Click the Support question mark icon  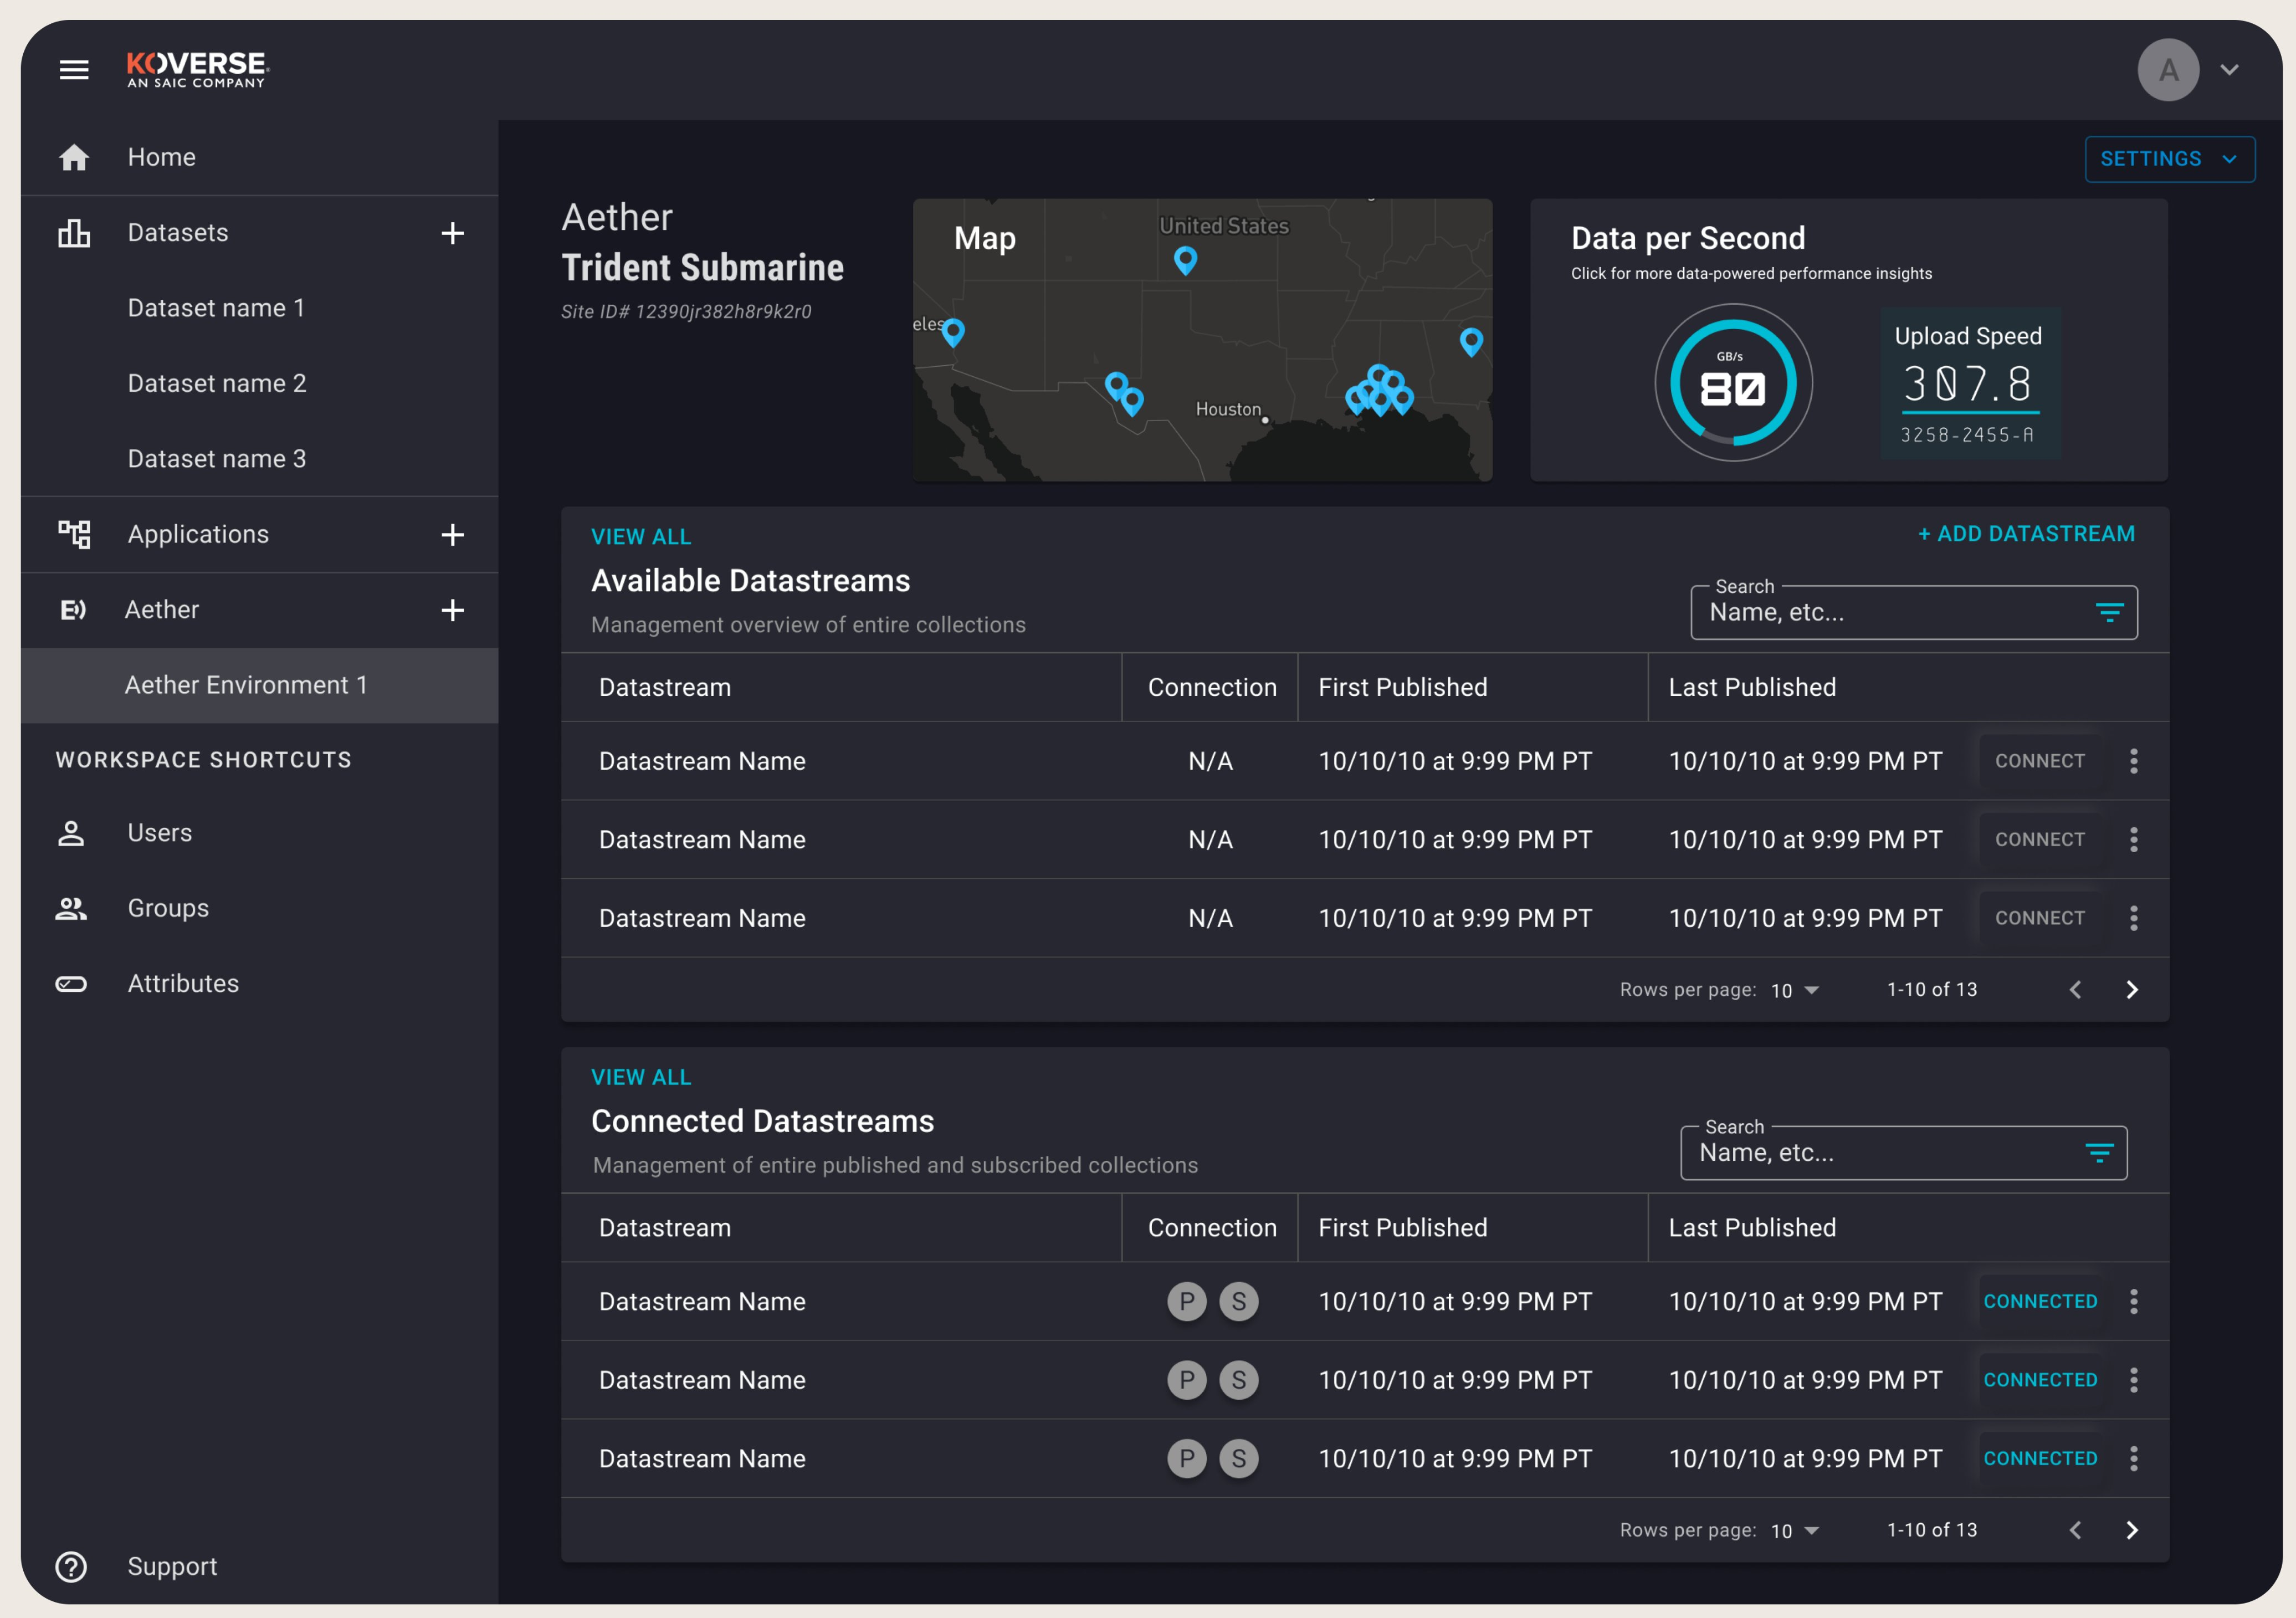(71, 1566)
